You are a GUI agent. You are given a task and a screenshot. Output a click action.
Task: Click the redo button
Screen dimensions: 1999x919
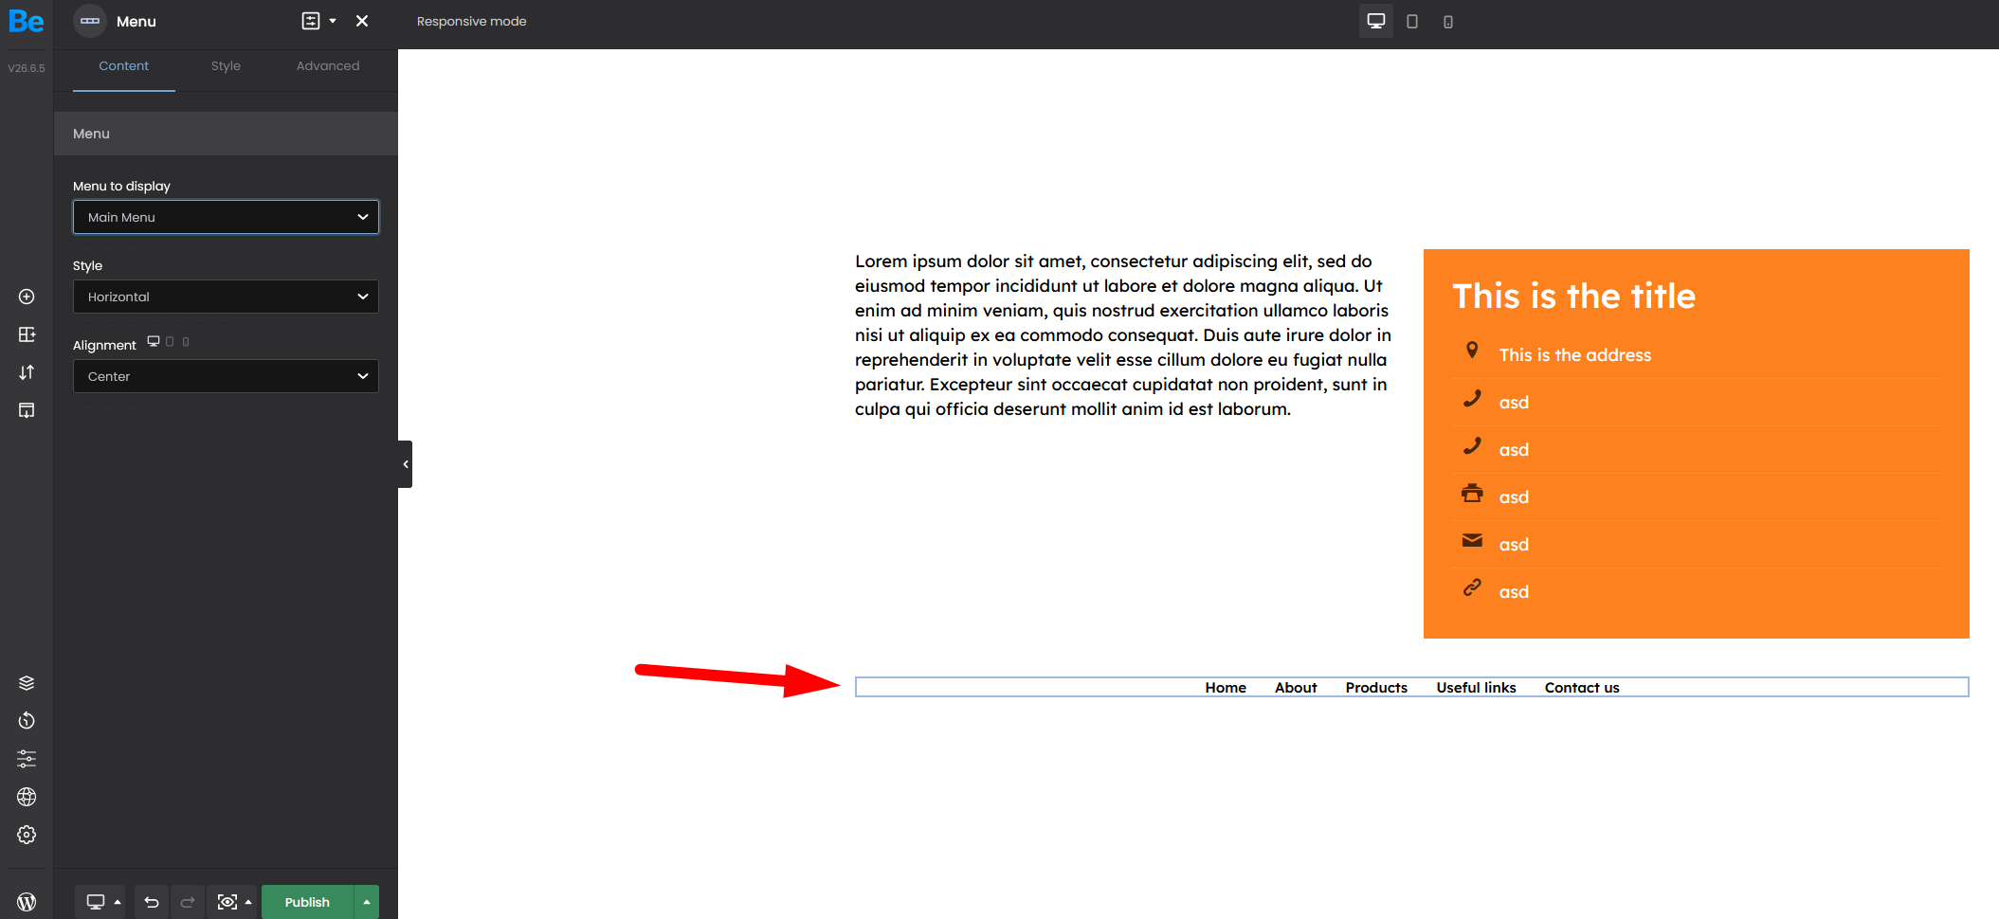(x=188, y=902)
